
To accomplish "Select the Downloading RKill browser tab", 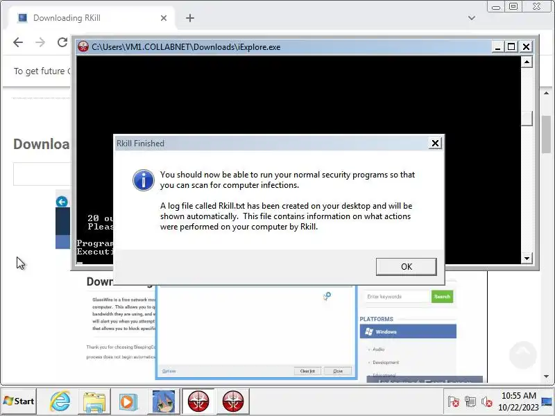I will (90, 18).
